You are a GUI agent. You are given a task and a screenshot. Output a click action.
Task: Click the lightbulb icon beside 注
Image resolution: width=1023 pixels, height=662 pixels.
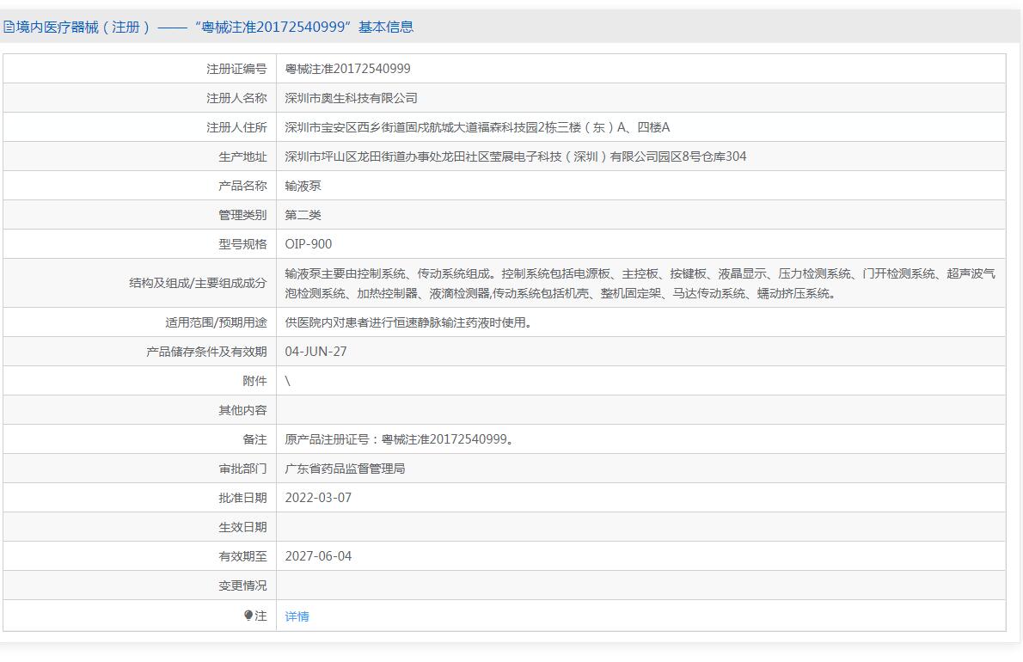248,616
